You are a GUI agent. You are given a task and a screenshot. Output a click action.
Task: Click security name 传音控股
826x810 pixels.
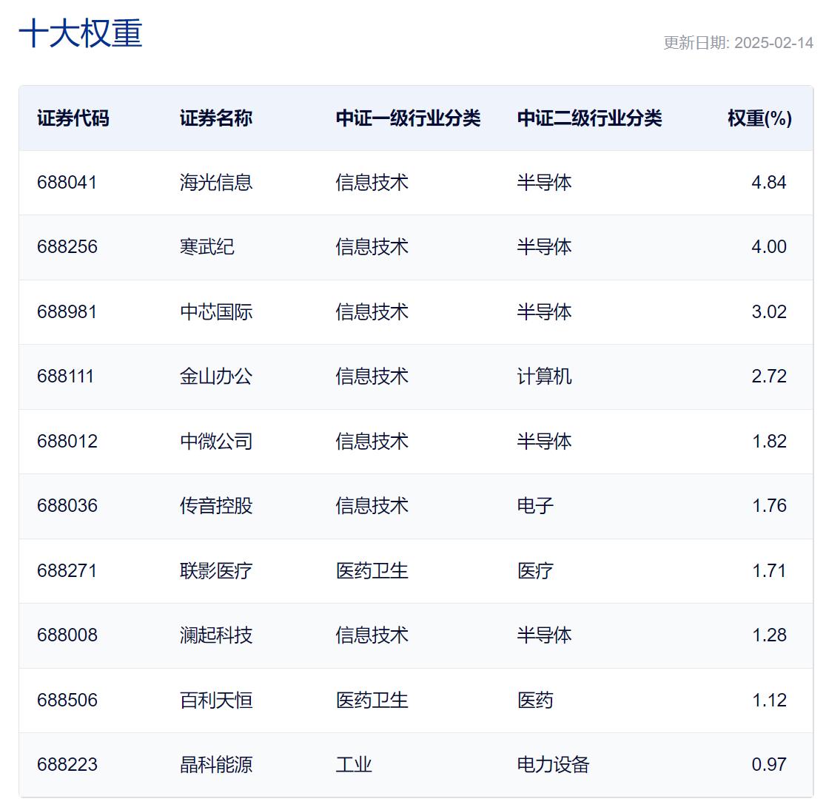[216, 505]
